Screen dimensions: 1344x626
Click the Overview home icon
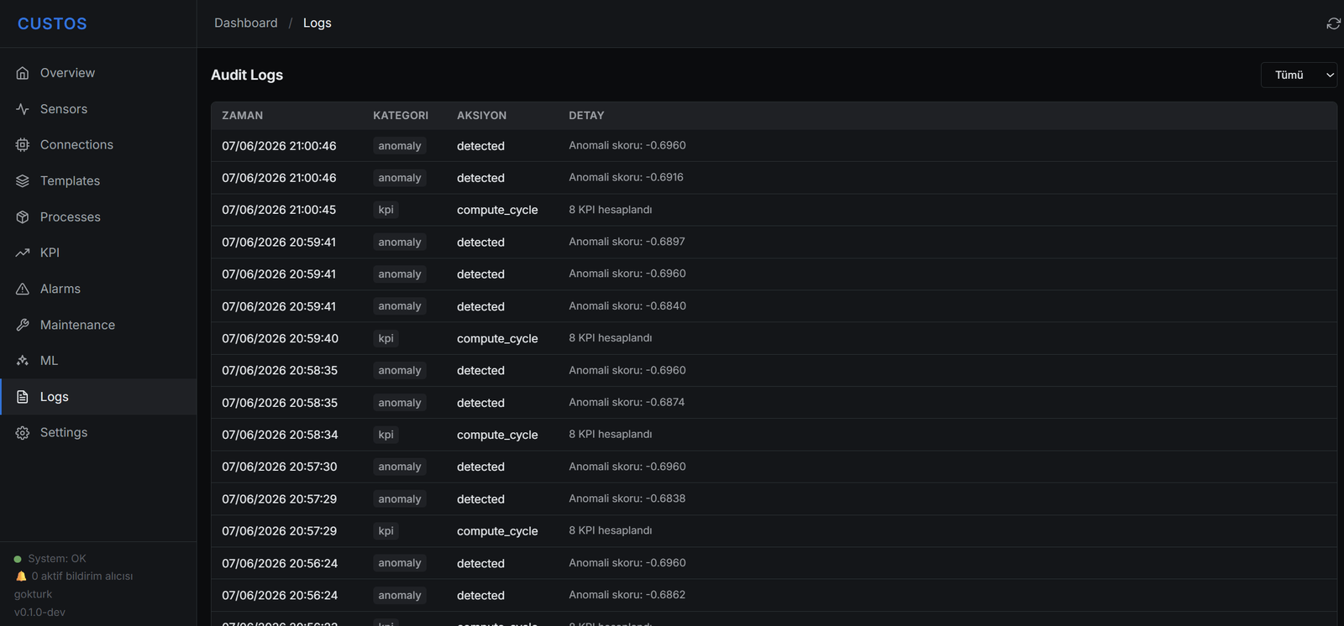(x=23, y=73)
